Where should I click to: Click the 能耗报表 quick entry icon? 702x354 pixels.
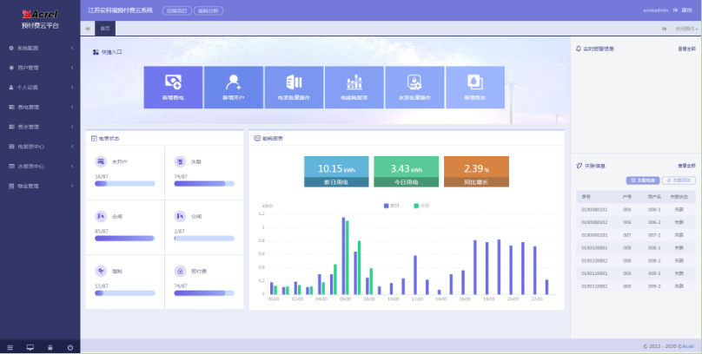(354, 83)
